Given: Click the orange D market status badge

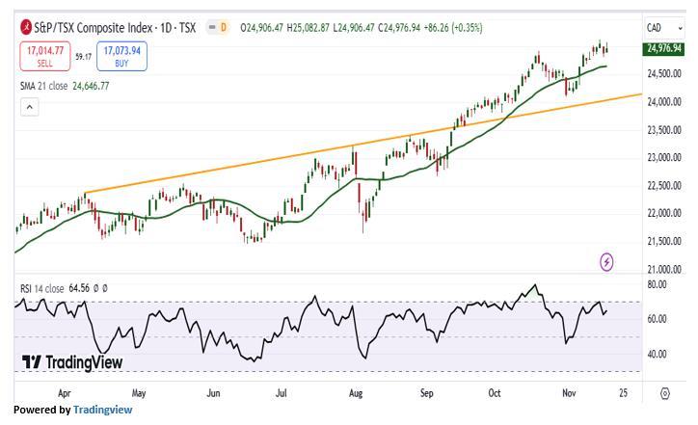Looking at the screenshot, I should coord(224,28).
